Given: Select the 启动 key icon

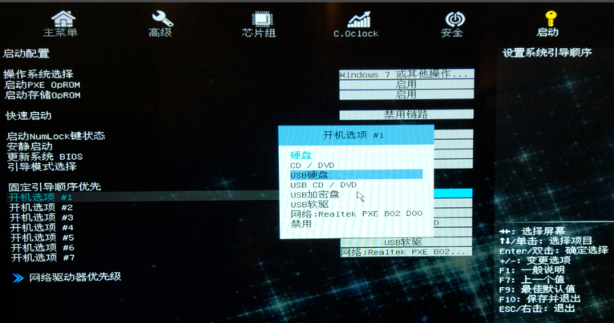Looking at the screenshot, I should tap(549, 19).
